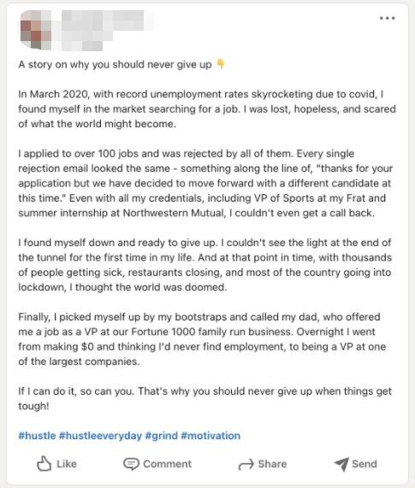Click the paragraph starting "In March 2020"

tap(207, 109)
